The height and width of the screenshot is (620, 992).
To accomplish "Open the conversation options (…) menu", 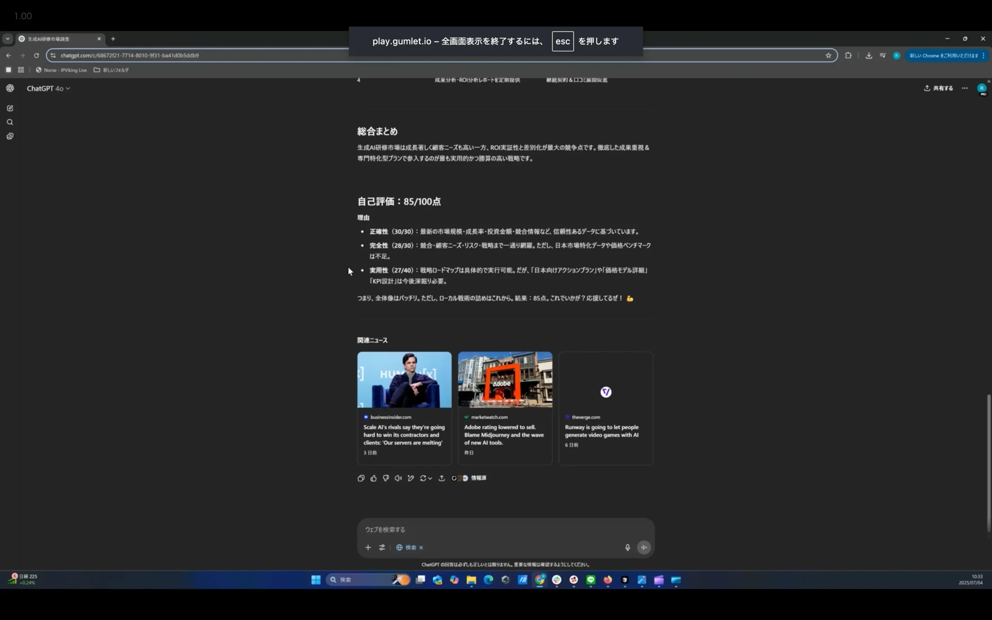I will (x=965, y=88).
